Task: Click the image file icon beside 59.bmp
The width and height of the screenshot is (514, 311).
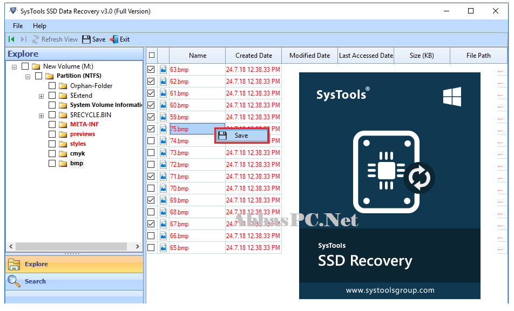Action: [x=163, y=117]
